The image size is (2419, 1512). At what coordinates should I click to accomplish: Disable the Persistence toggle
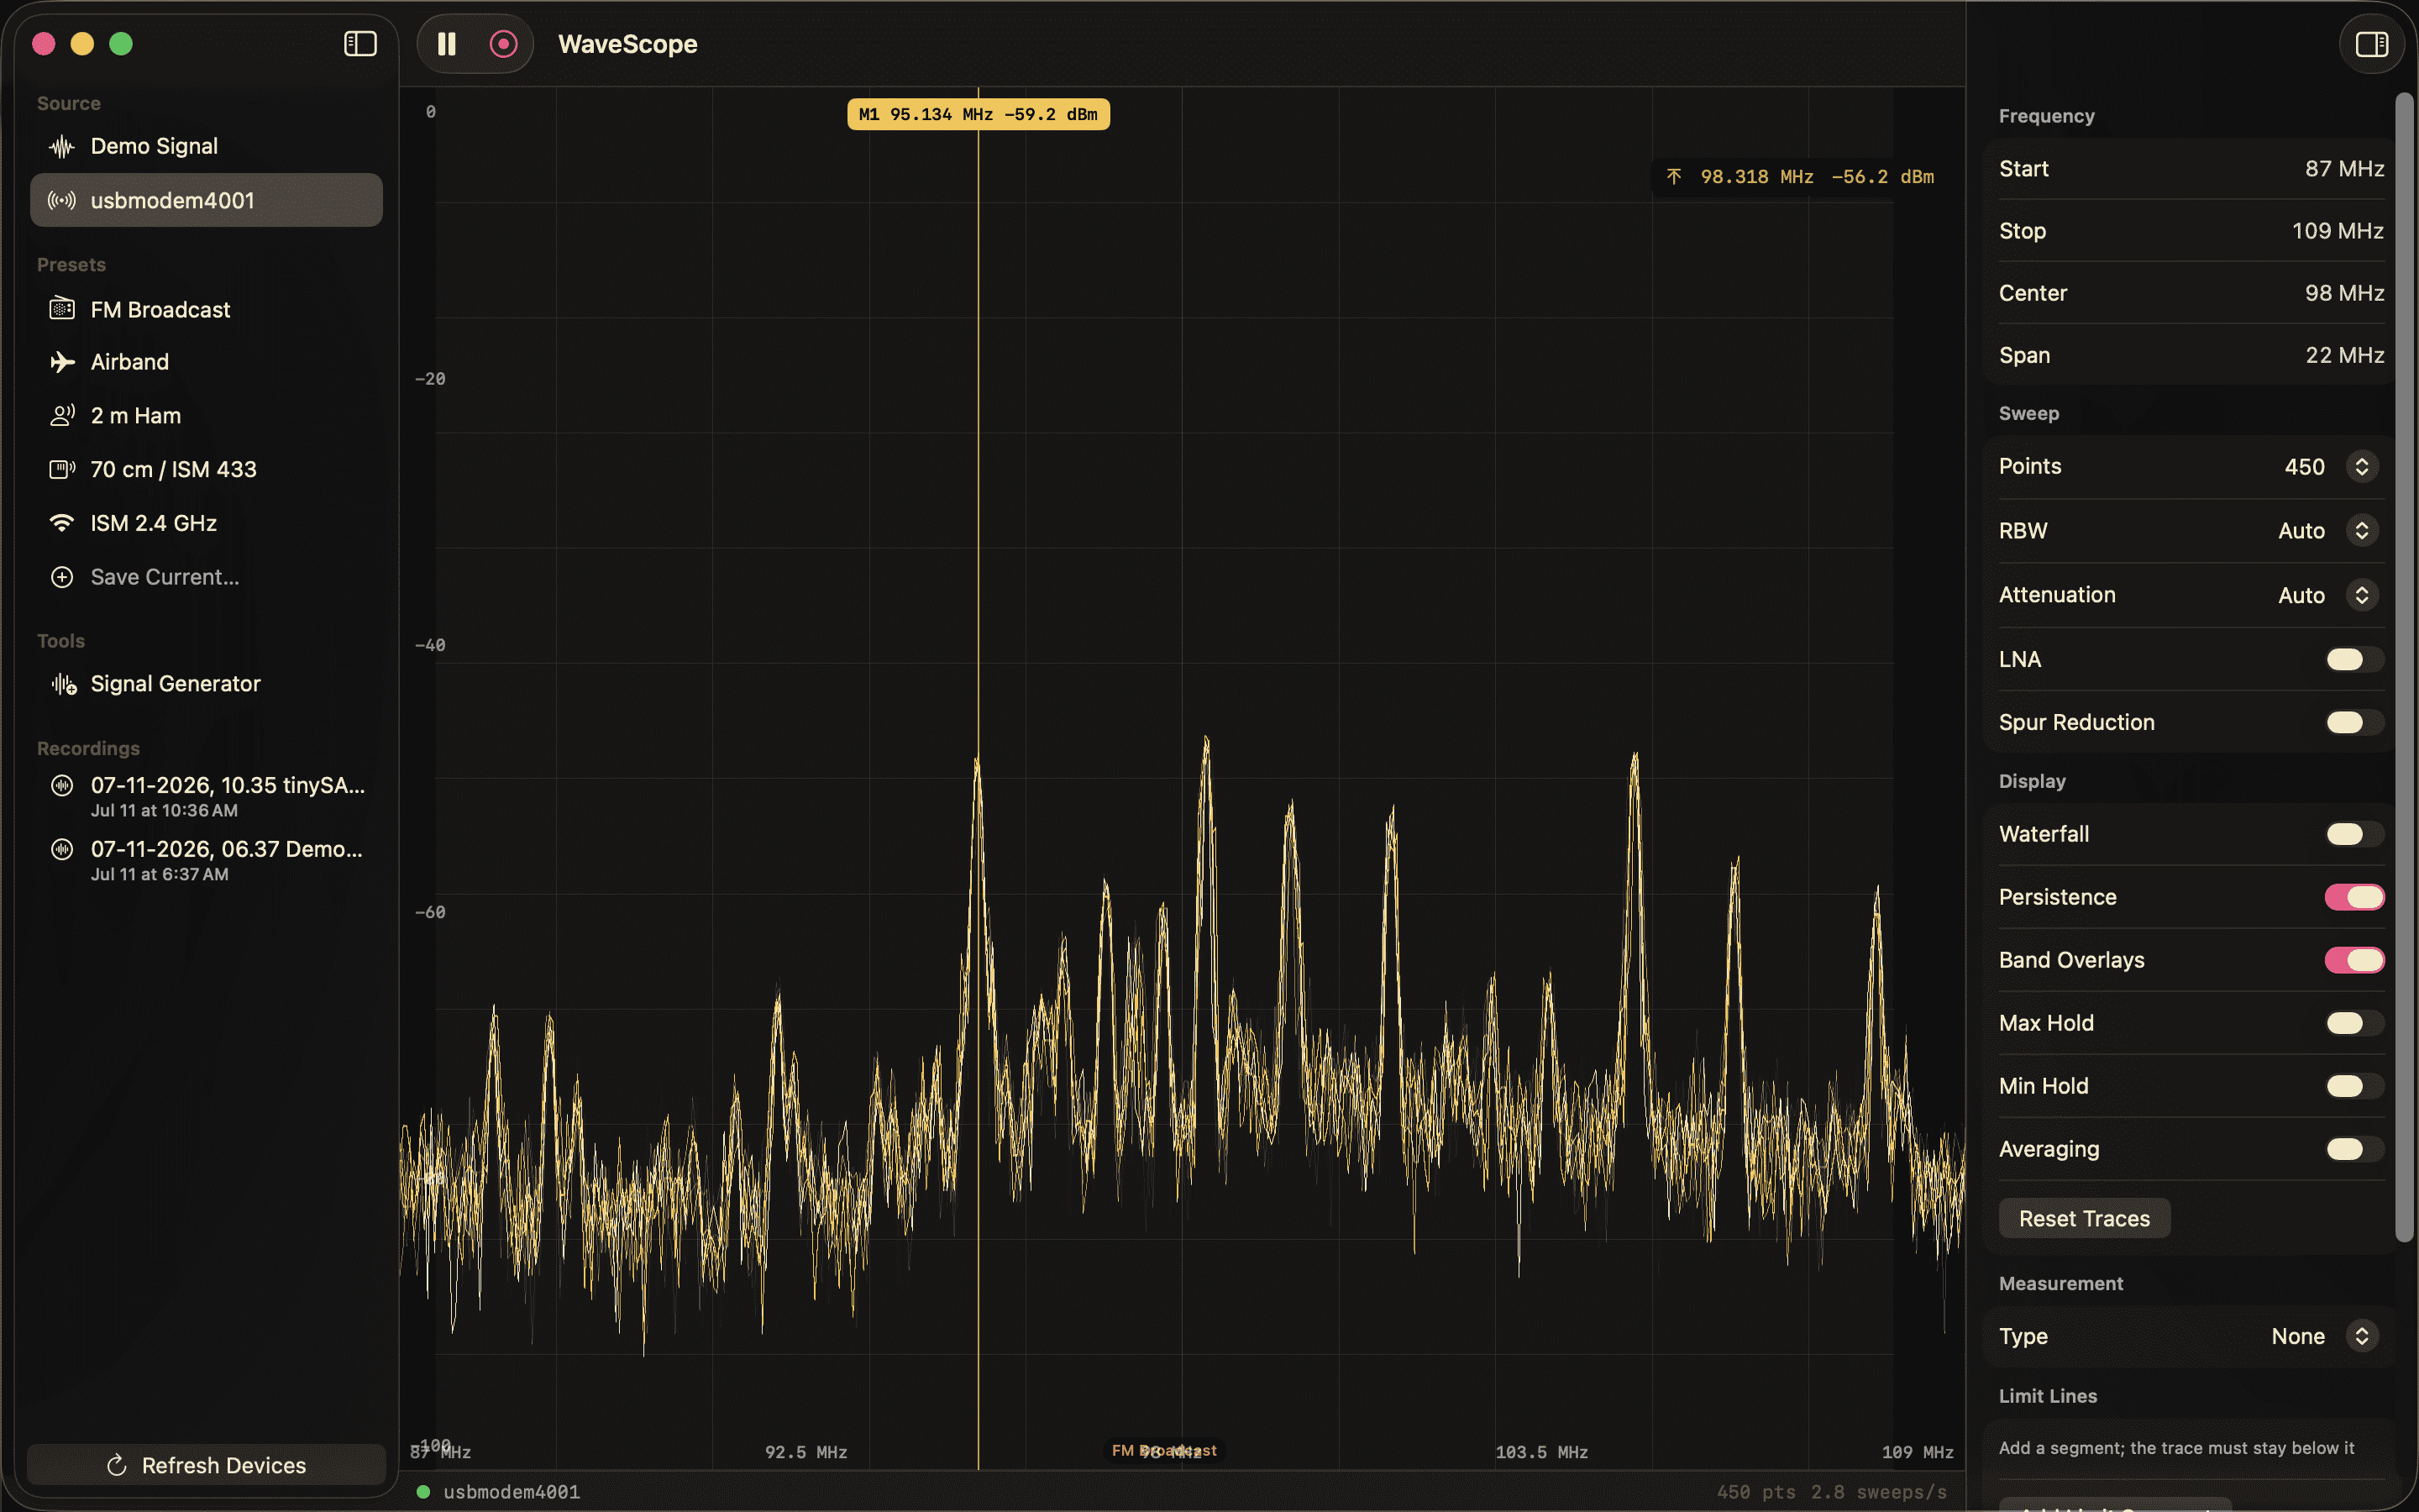point(2354,897)
